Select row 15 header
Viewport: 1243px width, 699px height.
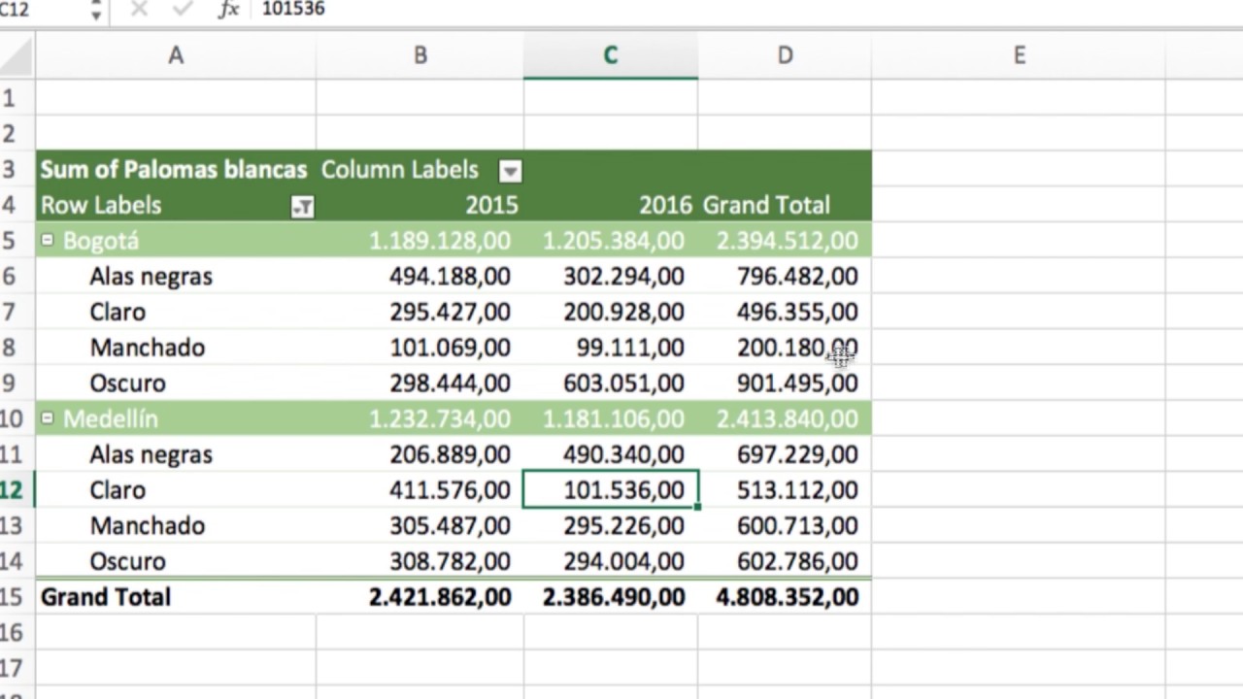(x=14, y=597)
